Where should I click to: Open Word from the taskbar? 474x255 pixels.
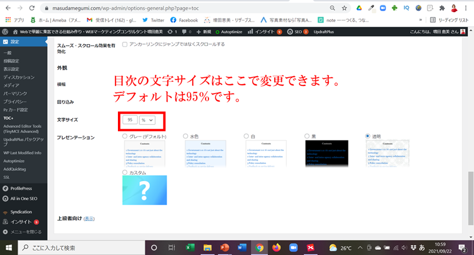[242, 248]
